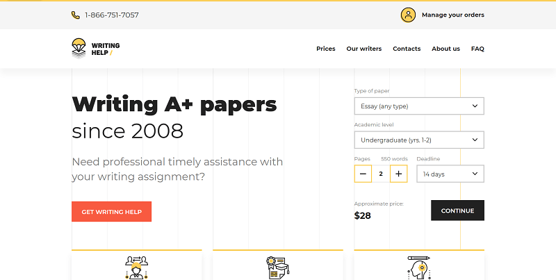Click the pages number input field
This screenshot has width=556, height=280.
click(x=380, y=174)
